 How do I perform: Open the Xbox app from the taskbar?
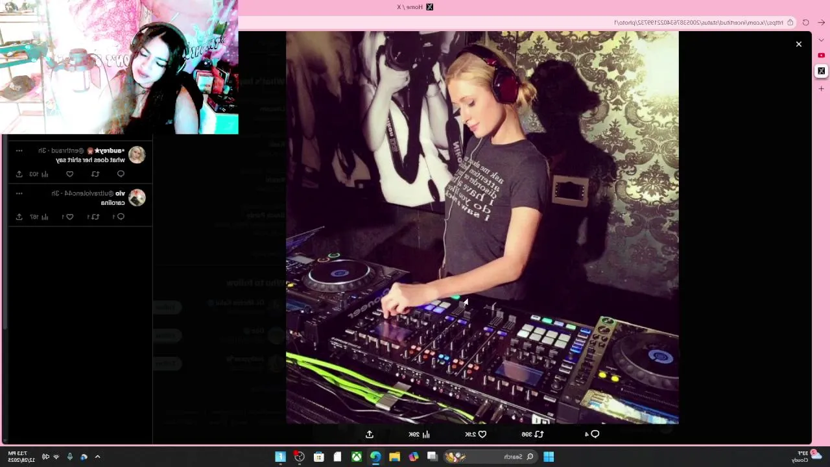(357, 457)
